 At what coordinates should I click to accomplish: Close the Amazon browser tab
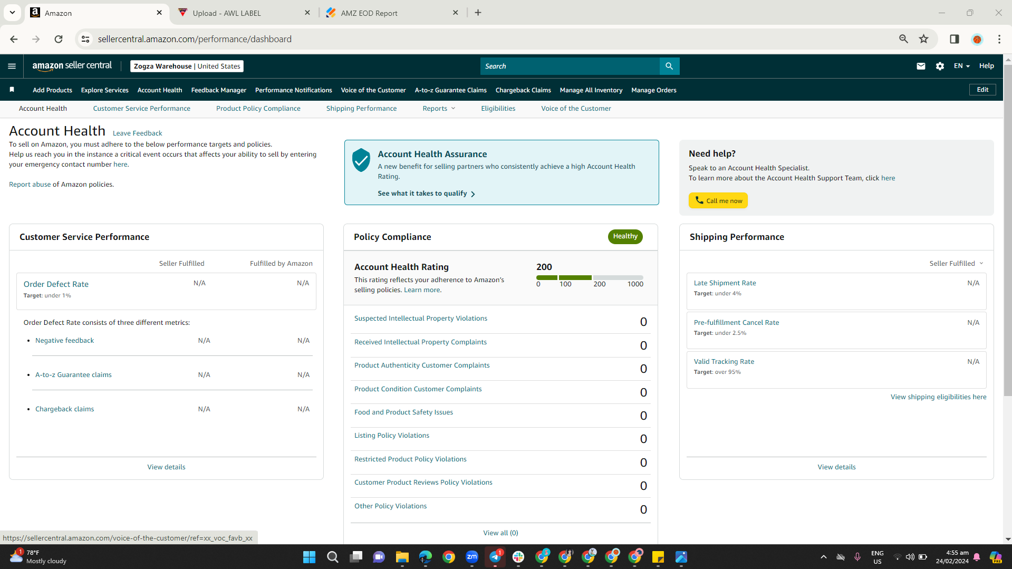[159, 13]
